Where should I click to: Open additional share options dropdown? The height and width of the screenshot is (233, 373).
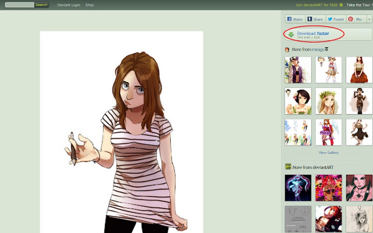click(369, 19)
